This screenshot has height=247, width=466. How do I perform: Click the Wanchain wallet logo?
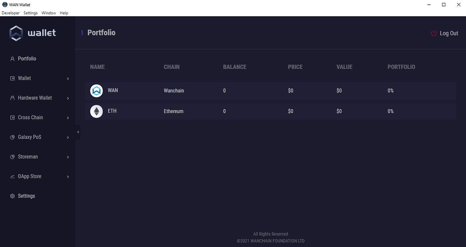(33, 33)
